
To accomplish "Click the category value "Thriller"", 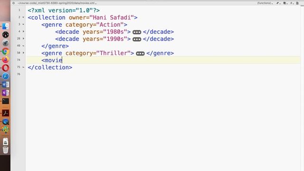I will pos(114,53).
